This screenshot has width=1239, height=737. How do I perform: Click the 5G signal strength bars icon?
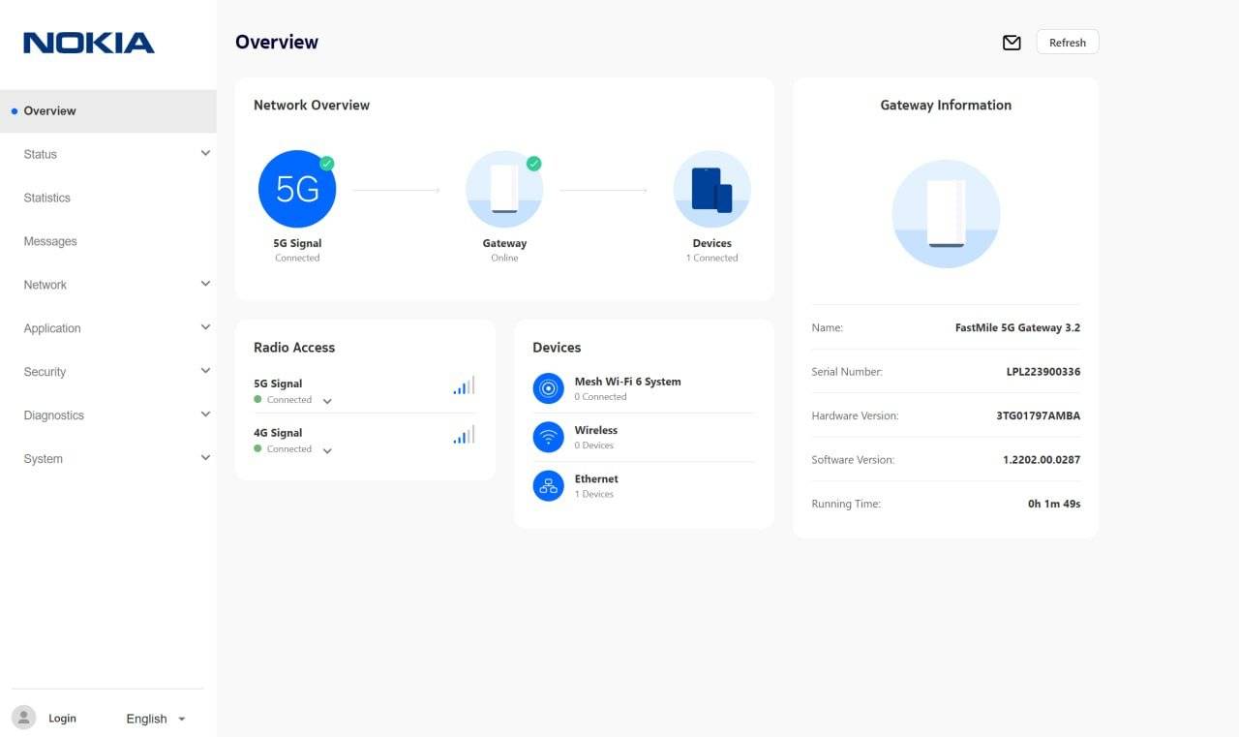click(464, 385)
